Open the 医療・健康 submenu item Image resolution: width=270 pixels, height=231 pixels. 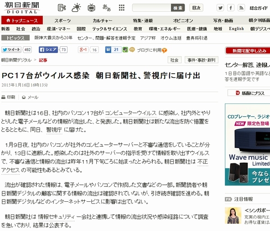(197, 29)
